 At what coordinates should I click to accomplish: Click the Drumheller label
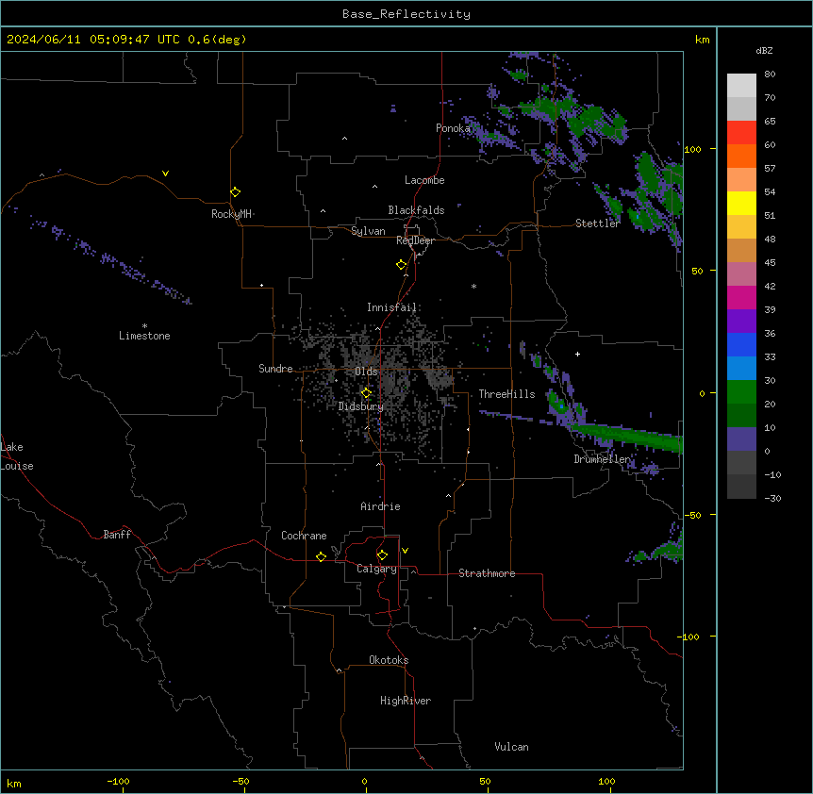click(602, 459)
